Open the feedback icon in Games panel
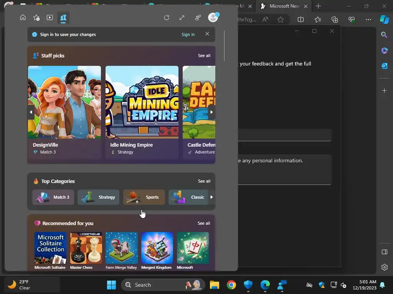 click(x=198, y=18)
